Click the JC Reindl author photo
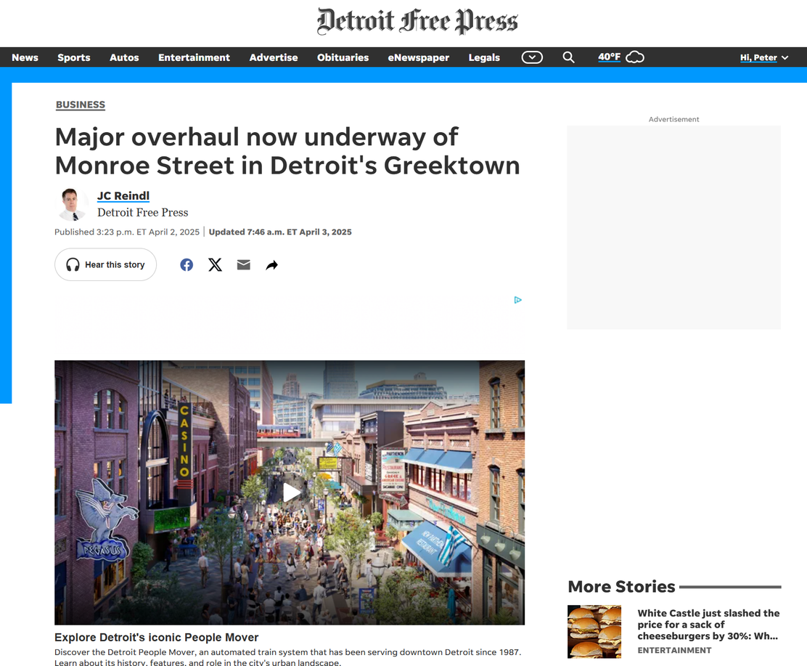Screen dimensions: 807x666 pos(72,205)
